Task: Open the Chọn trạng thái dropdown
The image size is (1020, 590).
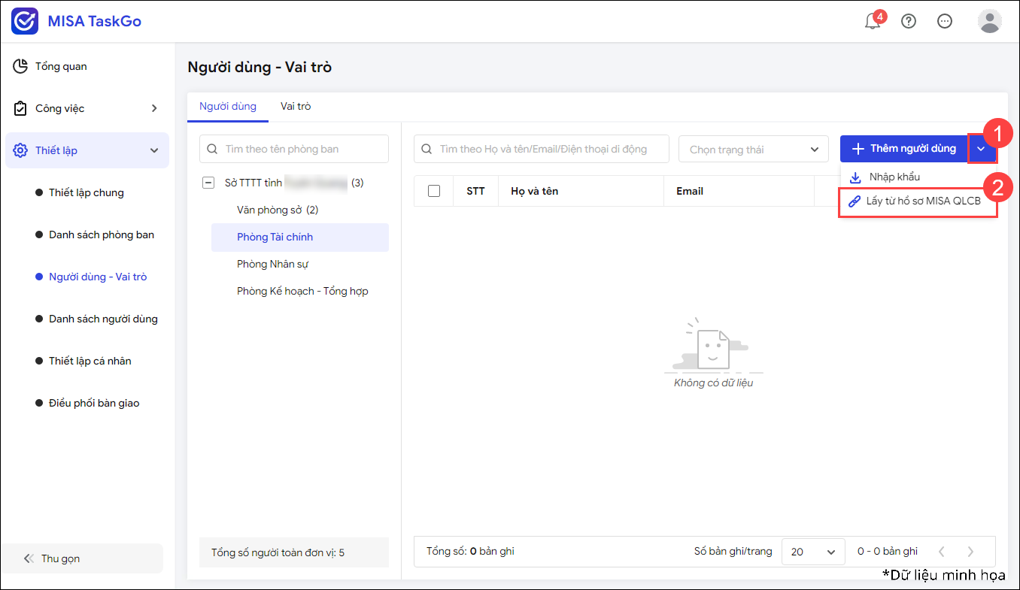Action: (753, 150)
